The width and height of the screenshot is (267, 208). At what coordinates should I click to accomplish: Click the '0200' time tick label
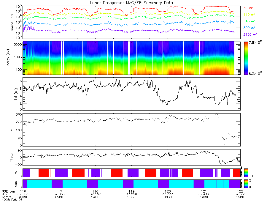point(59,197)
